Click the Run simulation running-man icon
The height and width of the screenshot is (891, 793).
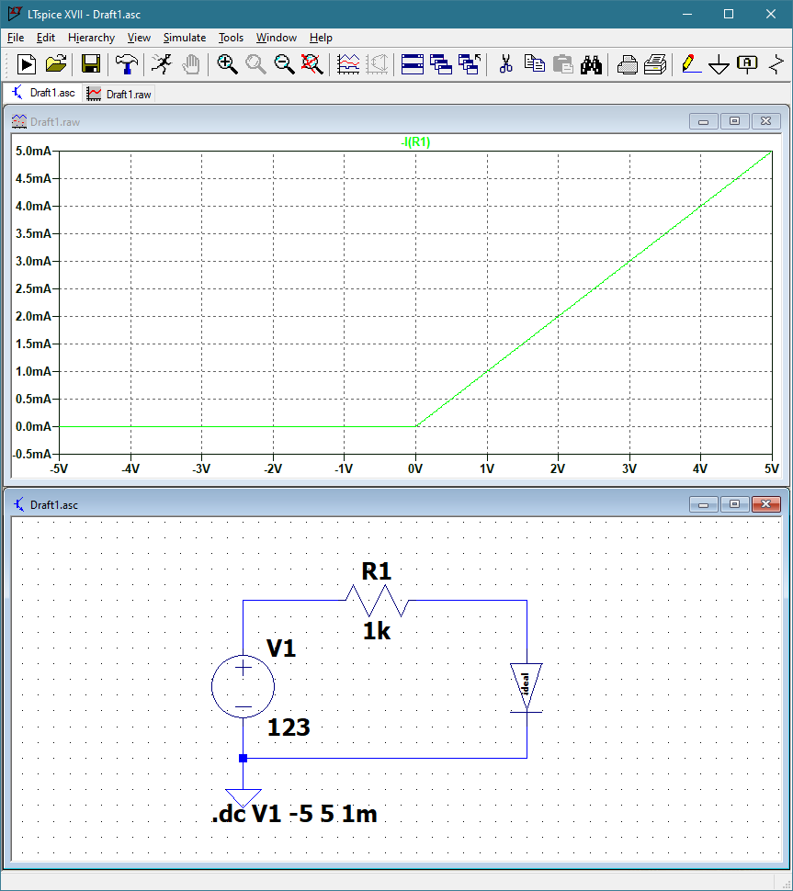coord(162,64)
